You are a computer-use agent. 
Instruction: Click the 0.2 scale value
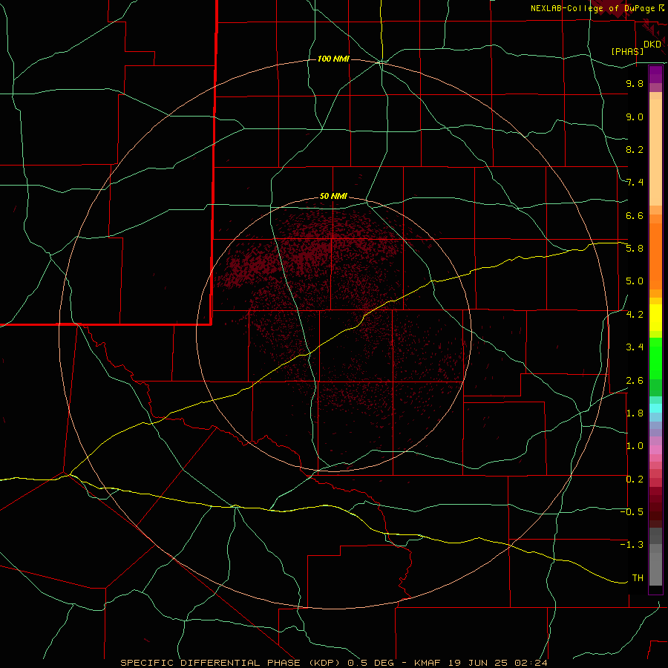(635, 479)
